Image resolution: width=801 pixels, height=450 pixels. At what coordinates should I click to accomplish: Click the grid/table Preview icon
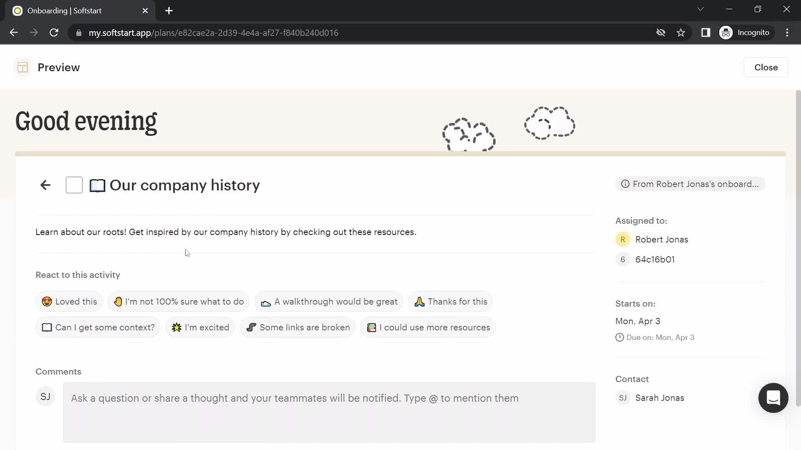[23, 67]
